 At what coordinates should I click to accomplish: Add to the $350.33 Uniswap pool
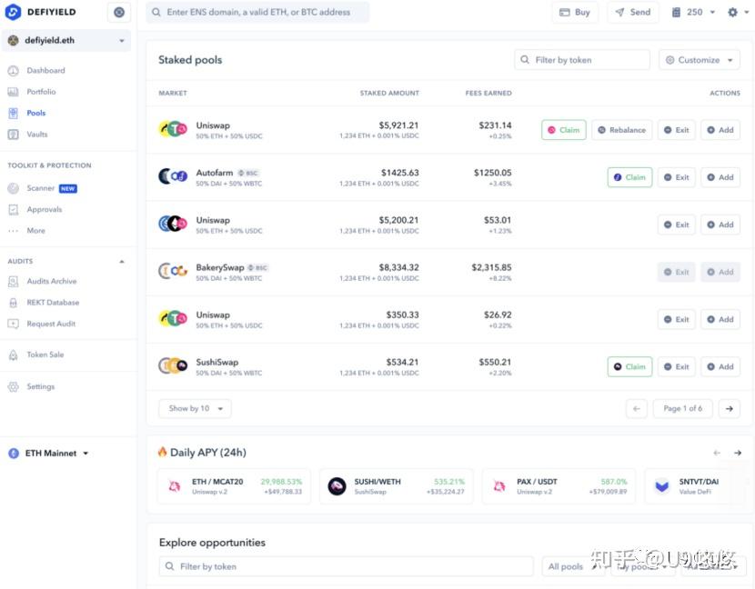[720, 320]
